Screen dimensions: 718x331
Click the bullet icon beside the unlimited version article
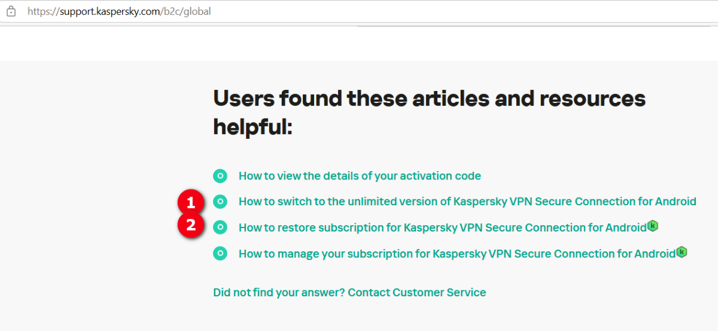(220, 202)
